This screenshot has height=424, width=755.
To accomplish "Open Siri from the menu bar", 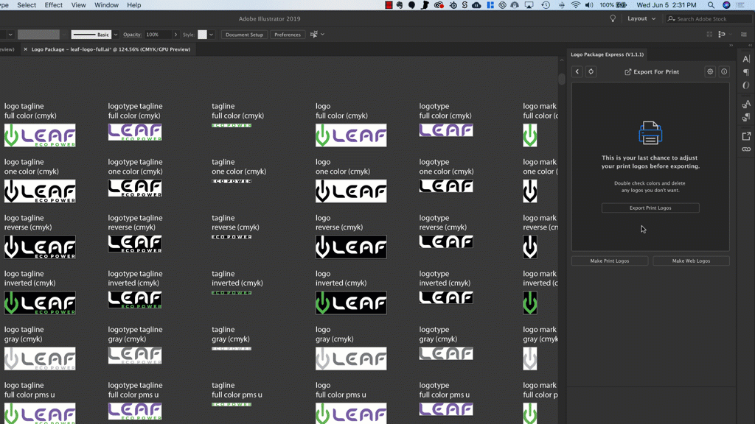I will (726, 5).
